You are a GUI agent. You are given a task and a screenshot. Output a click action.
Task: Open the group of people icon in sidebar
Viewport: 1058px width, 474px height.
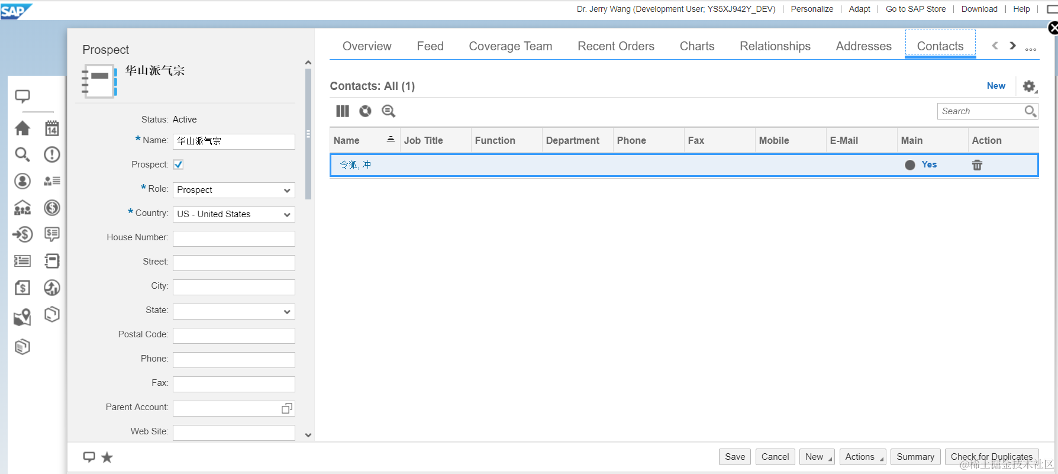click(22, 208)
